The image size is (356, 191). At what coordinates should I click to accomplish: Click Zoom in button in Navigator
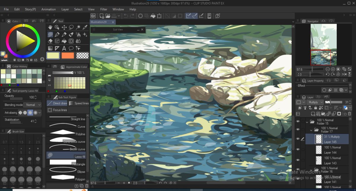coord(333,69)
